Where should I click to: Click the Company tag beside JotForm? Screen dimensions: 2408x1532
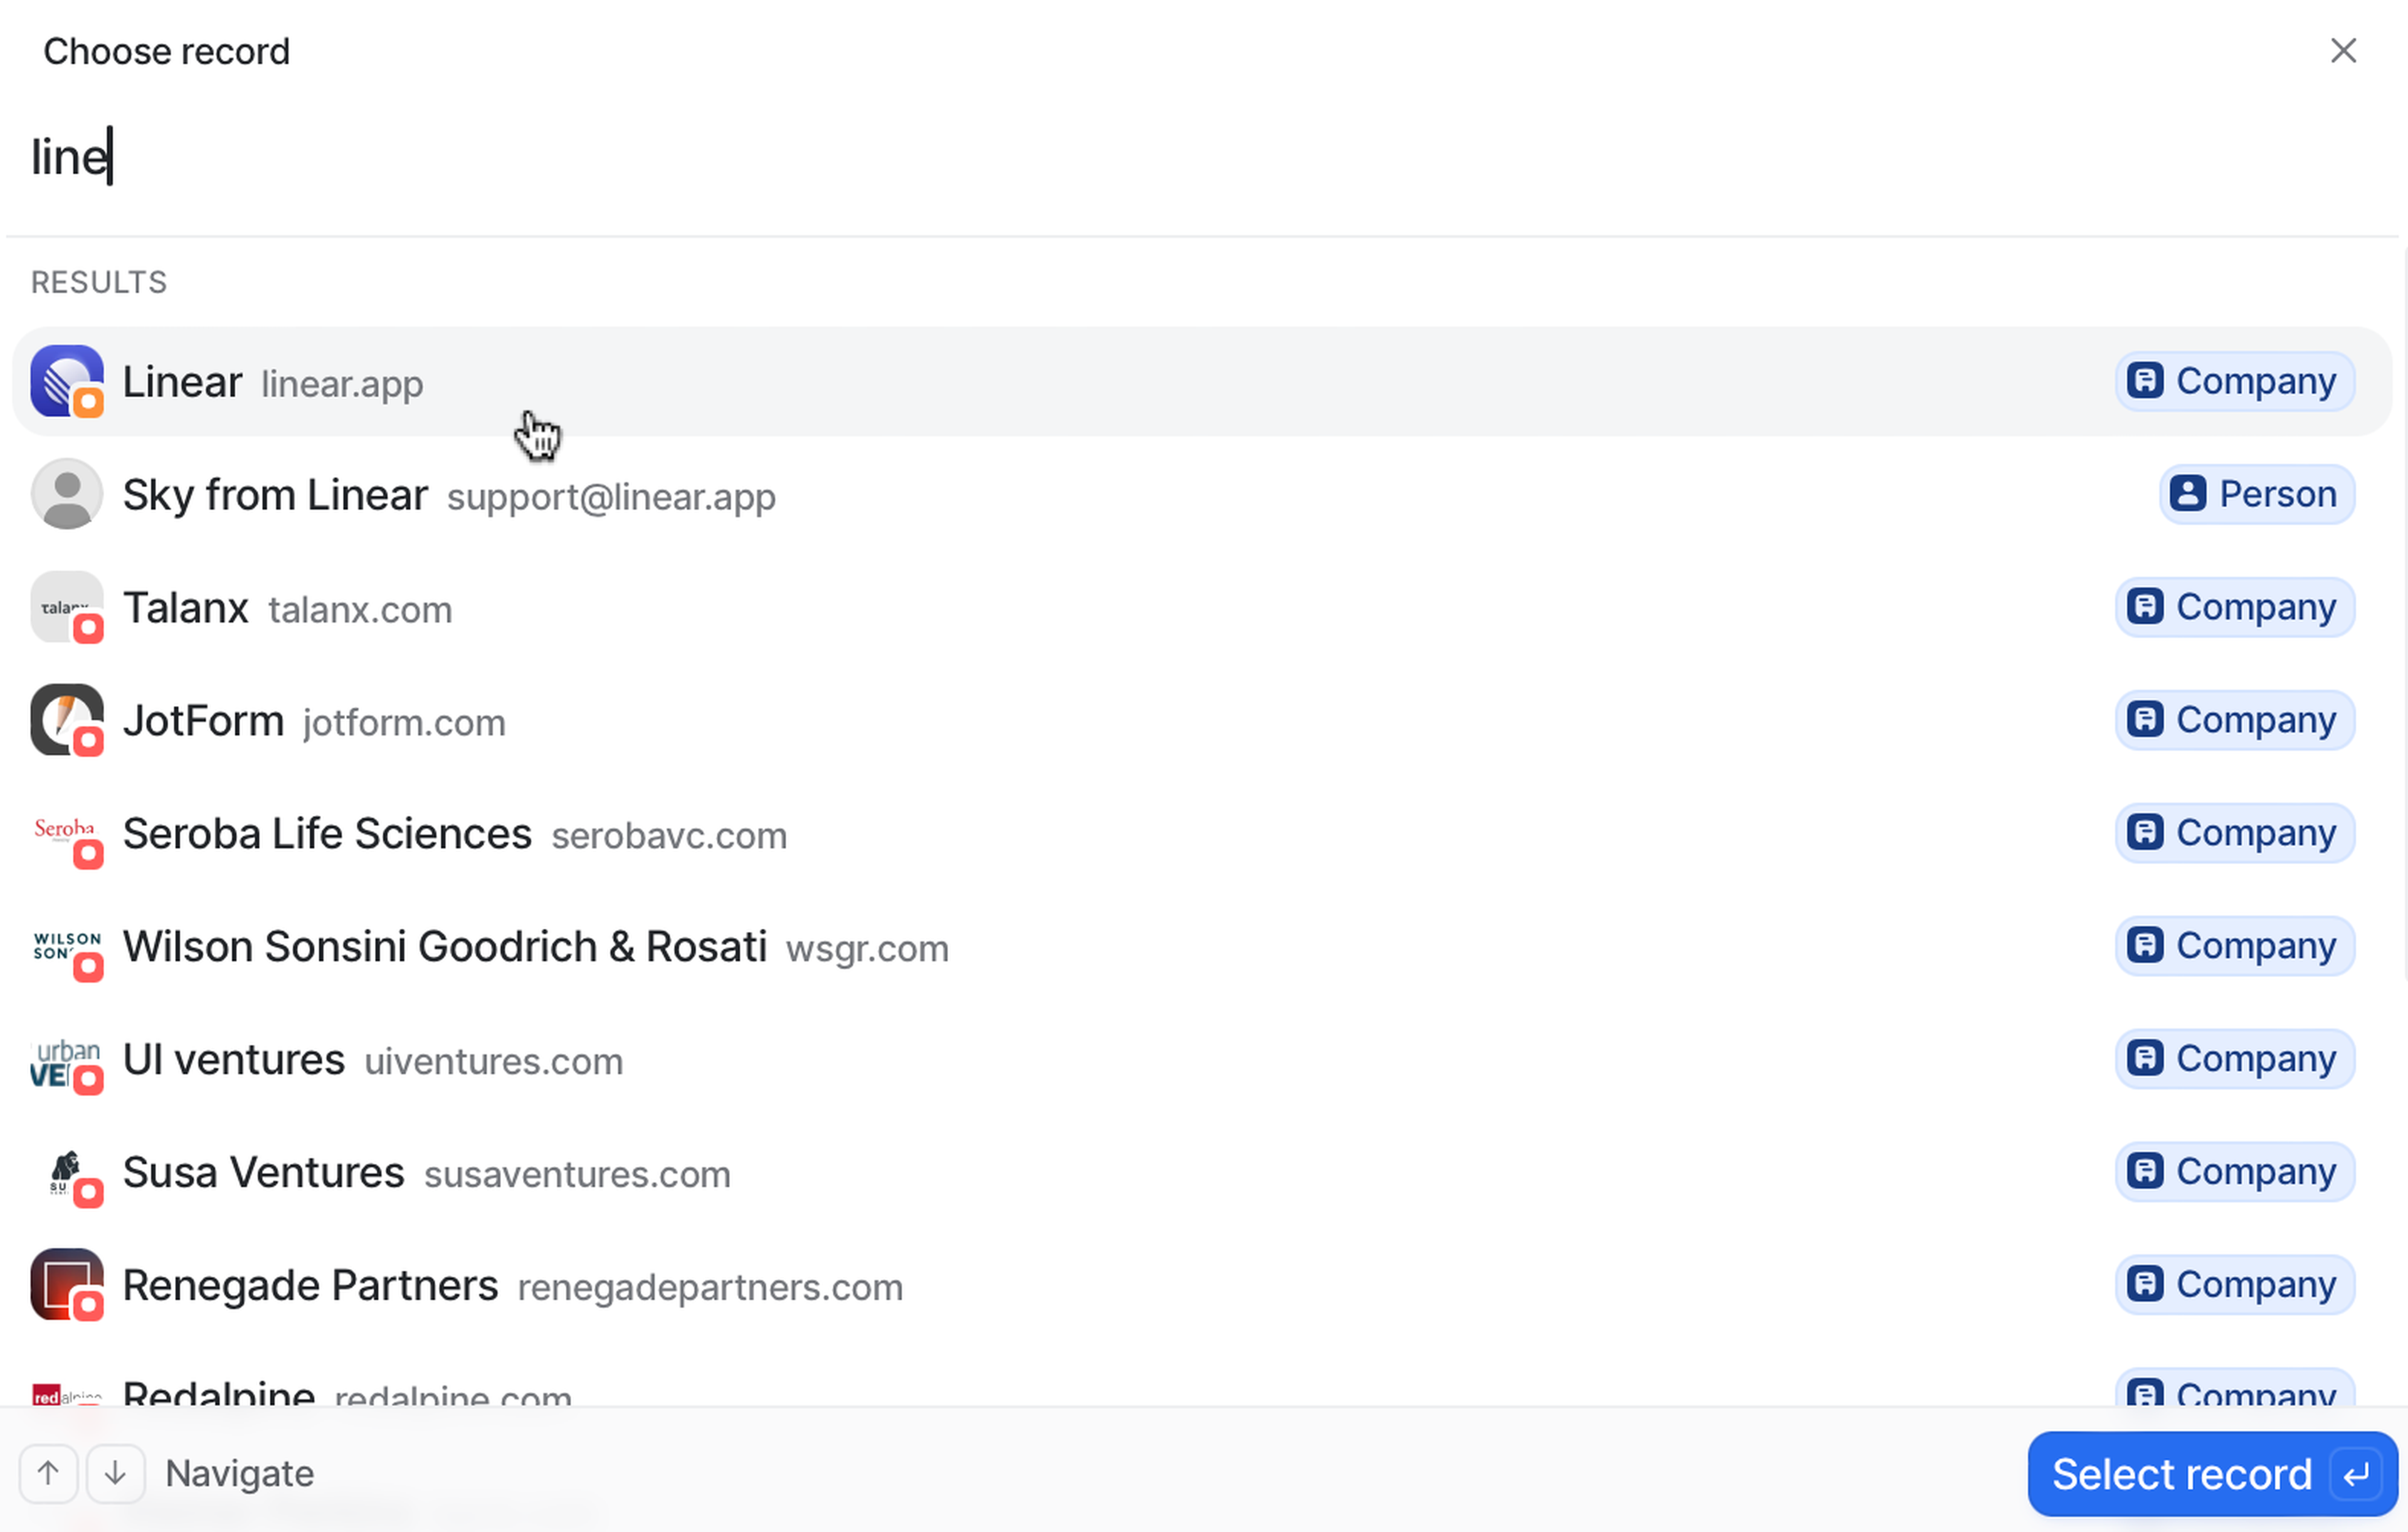2234,720
